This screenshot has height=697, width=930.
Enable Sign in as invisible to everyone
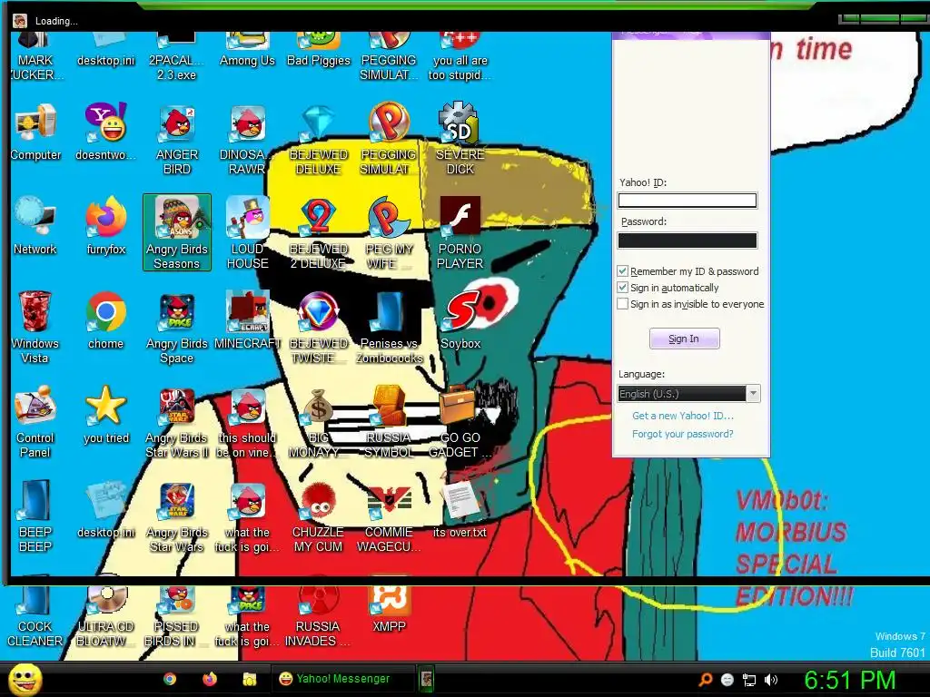tap(622, 304)
